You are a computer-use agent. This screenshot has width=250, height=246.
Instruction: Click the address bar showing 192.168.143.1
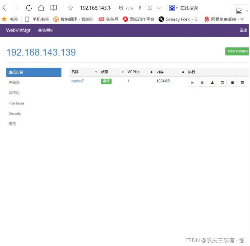[95, 8]
